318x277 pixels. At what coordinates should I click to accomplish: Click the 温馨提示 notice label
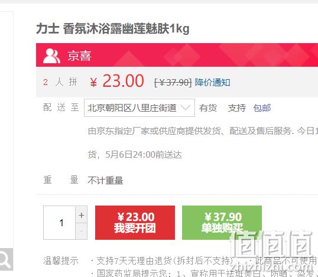(61, 260)
